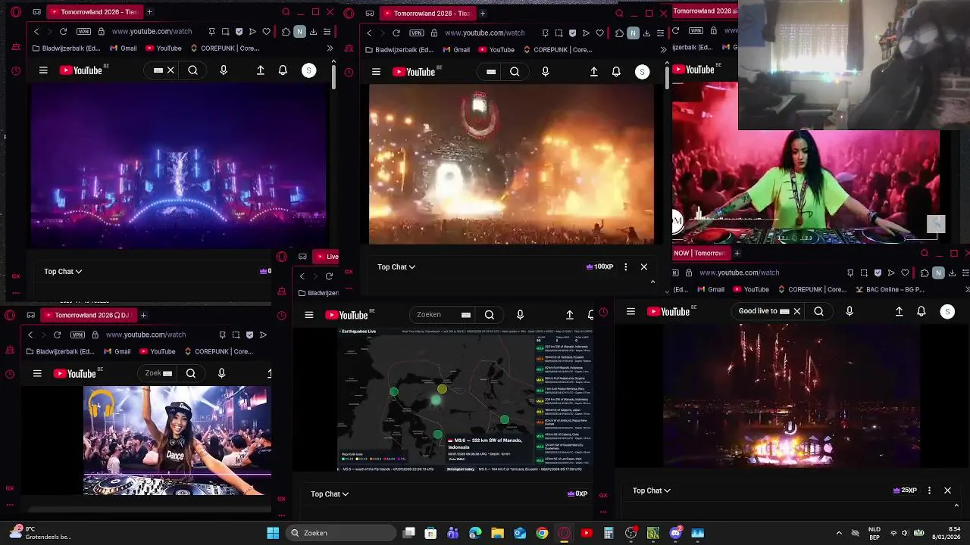Expand Top Chat dropdown in top-left window

pyautogui.click(x=63, y=271)
